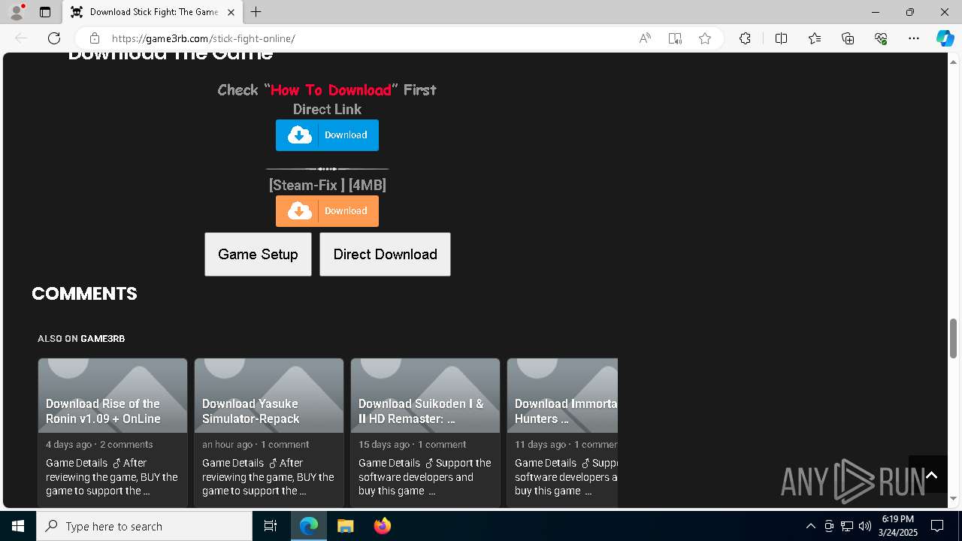The image size is (962, 541).
Task: Activate Read Aloud icon
Action: (x=645, y=38)
